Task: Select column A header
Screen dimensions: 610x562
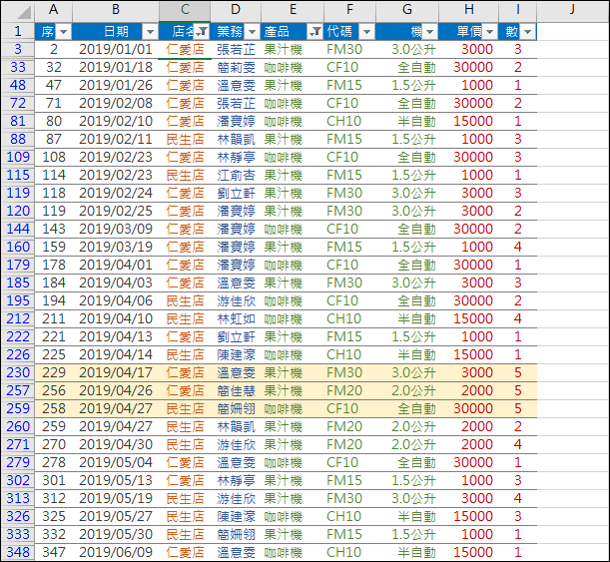Action: pos(53,10)
